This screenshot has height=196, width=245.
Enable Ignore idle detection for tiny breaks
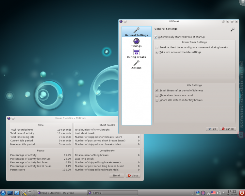click(179, 100)
